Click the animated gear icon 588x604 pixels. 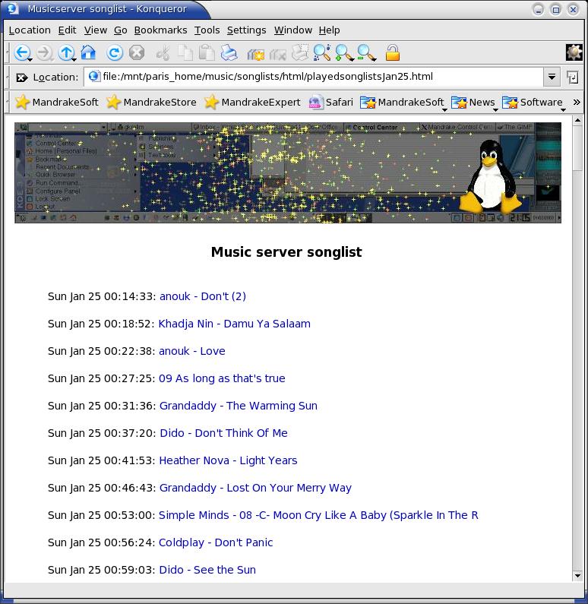[574, 52]
